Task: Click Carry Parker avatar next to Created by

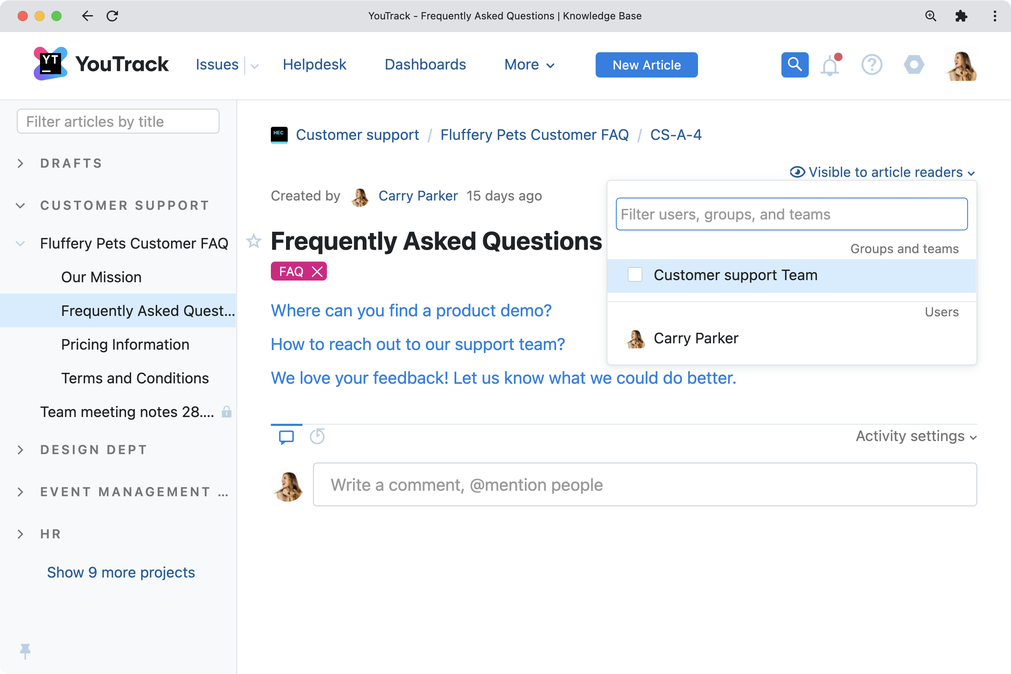Action: [360, 196]
